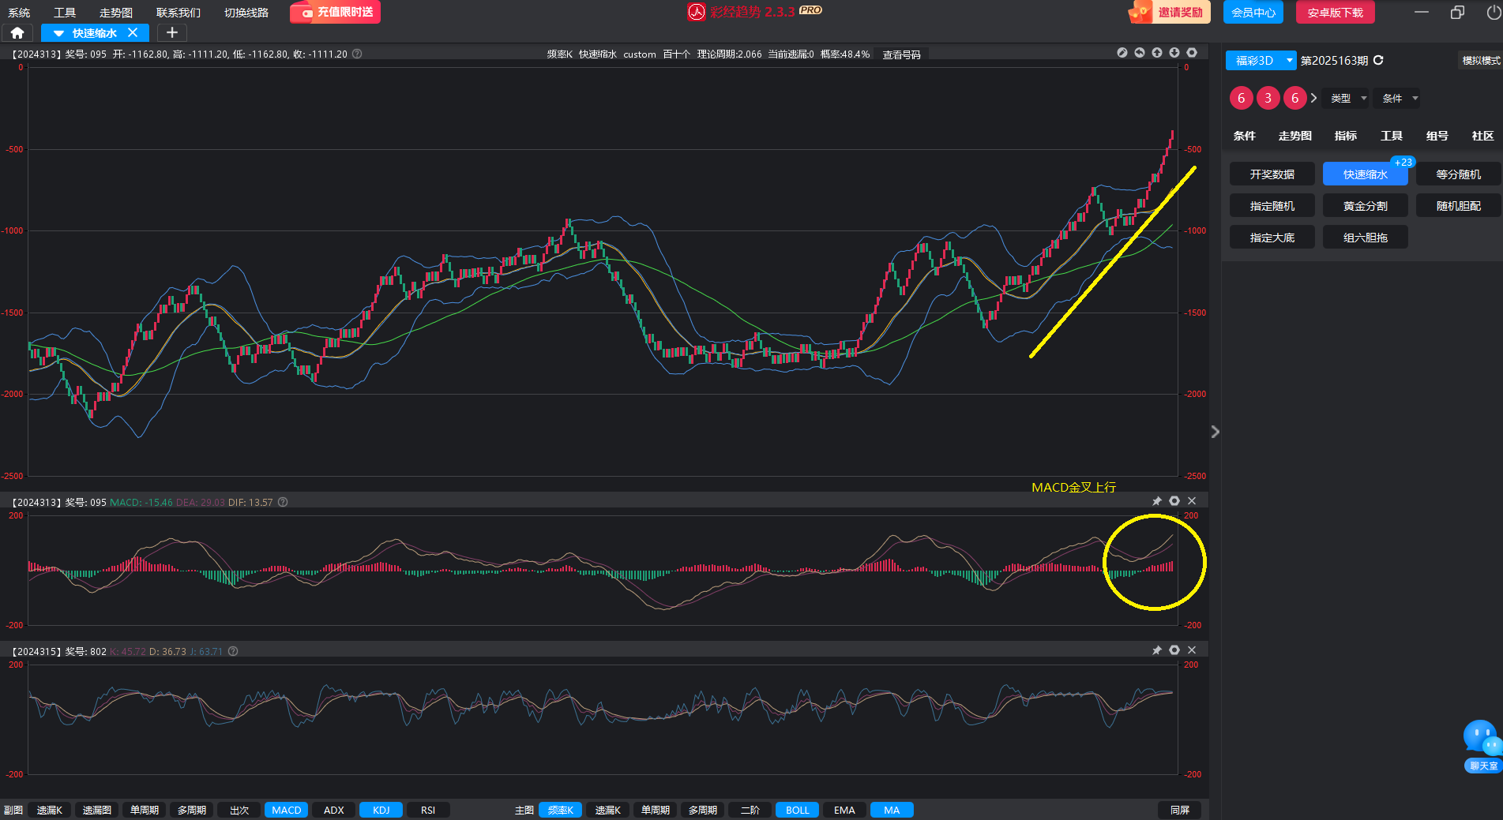Viewport: 1503px width, 820px height.
Task: Click the down arrow icon on main chart toolbar
Action: (1174, 53)
